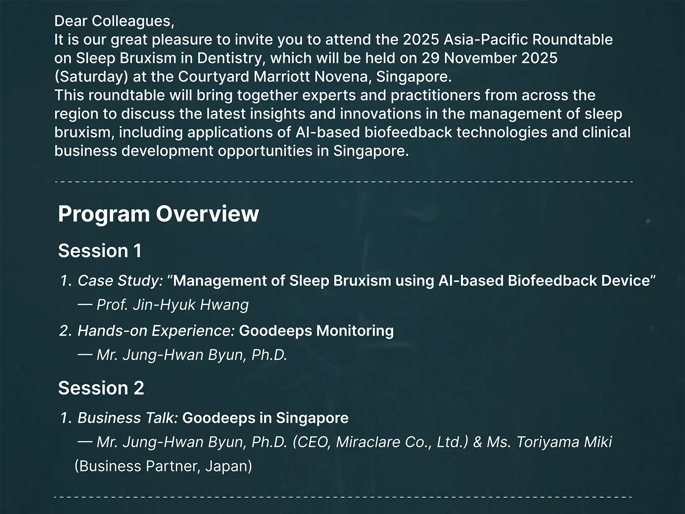Viewport: 685px width, 514px height.
Task: Click the "(Business Partner, Japan)" text
Action: (x=163, y=466)
